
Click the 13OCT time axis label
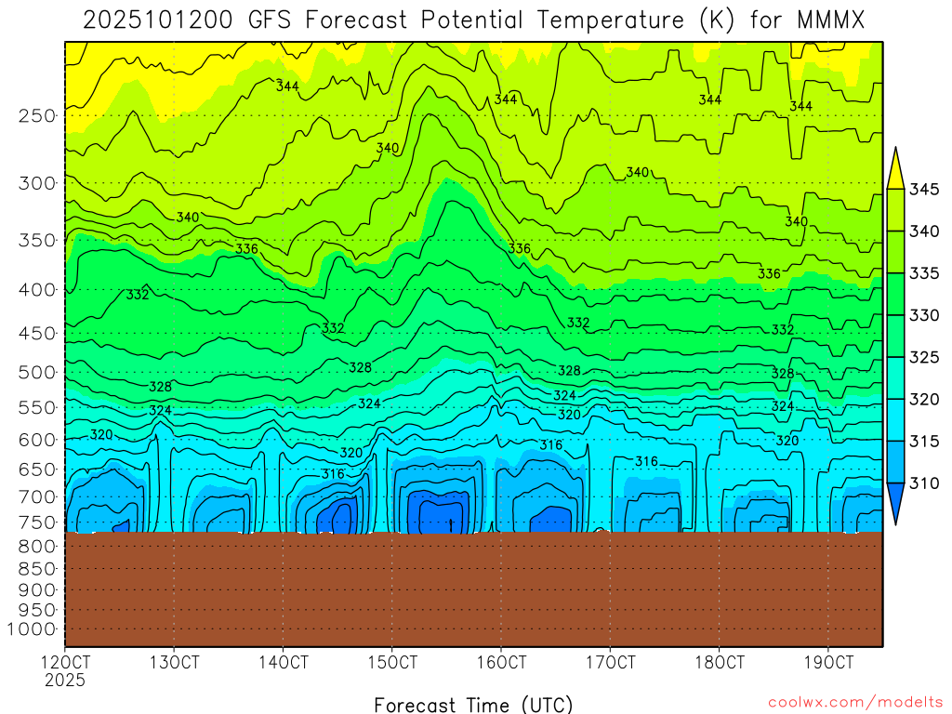[x=174, y=662]
